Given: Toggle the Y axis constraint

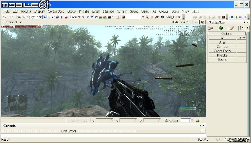Looking at the screenshot, I should click(87, 17).
